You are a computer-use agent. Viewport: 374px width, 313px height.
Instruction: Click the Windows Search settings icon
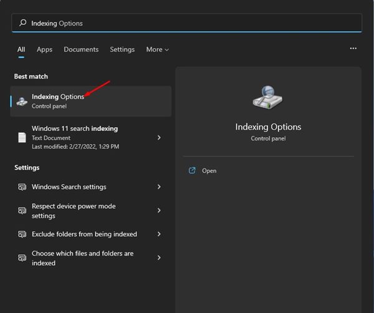pos(22,187)
